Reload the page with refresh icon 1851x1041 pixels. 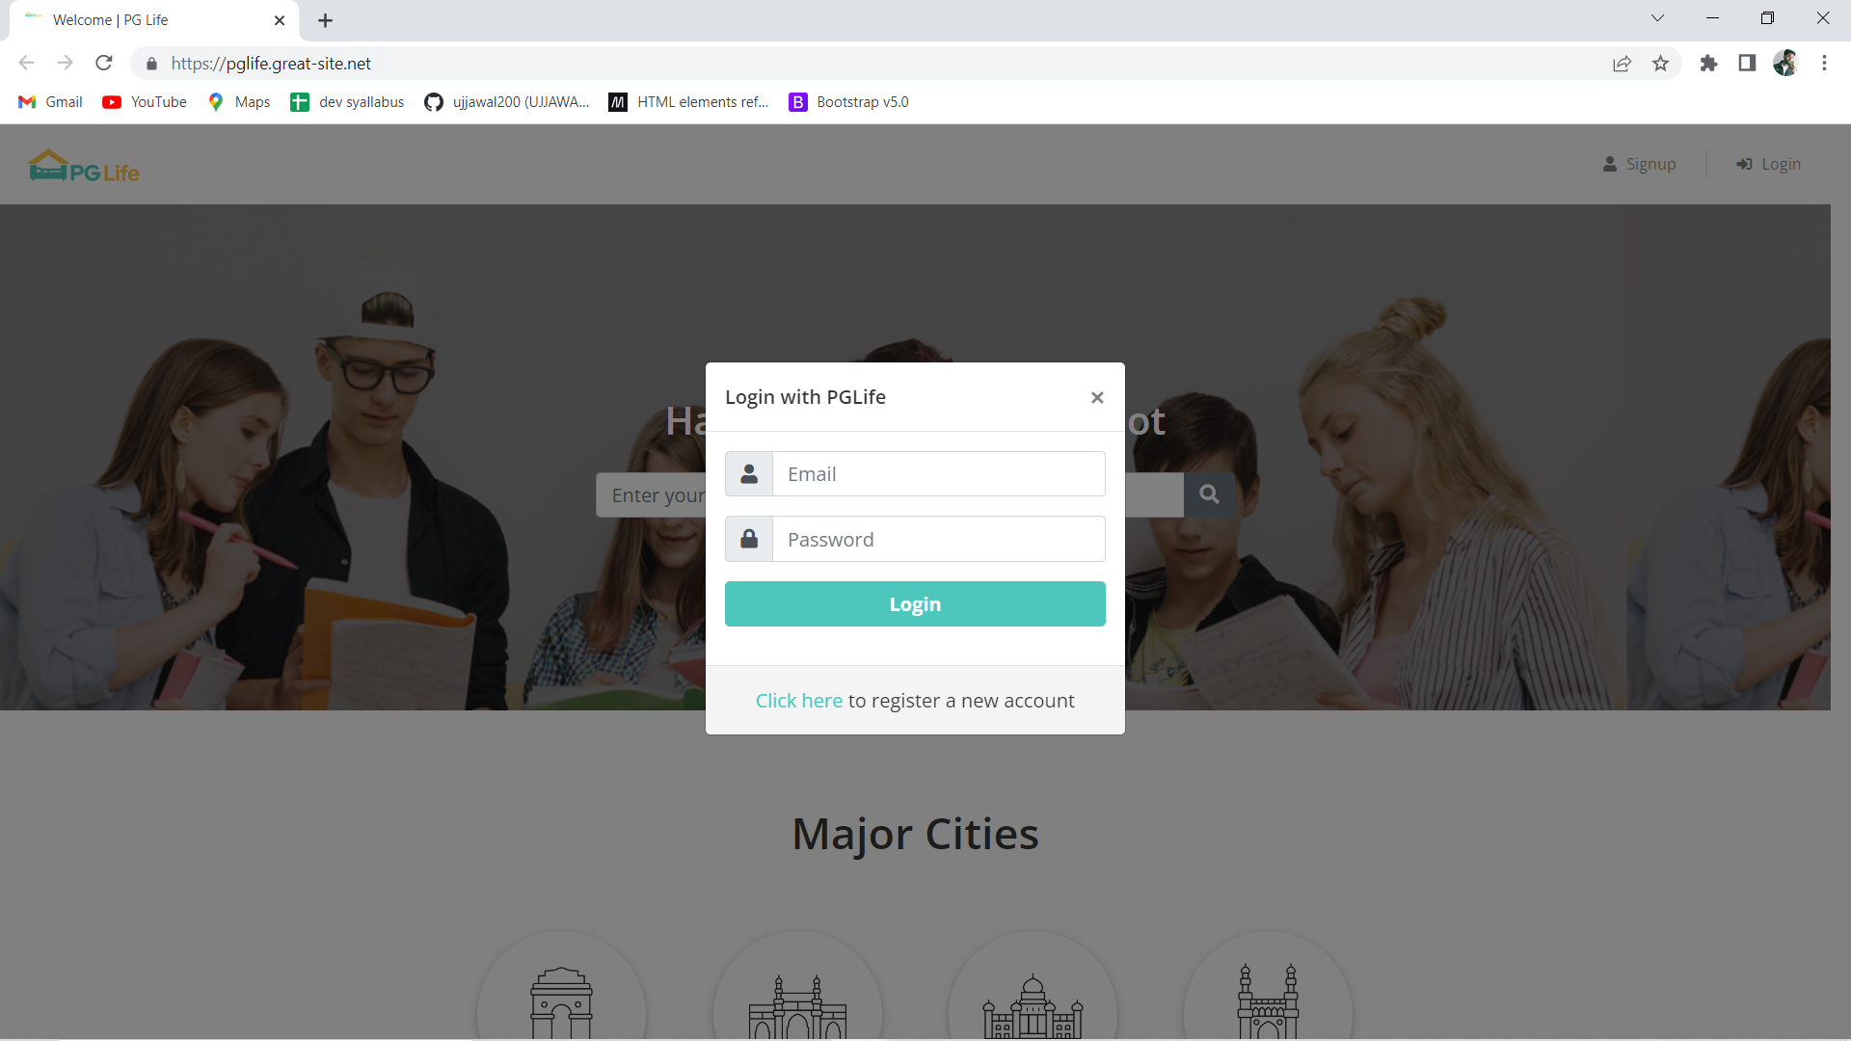tap(104, 64)
